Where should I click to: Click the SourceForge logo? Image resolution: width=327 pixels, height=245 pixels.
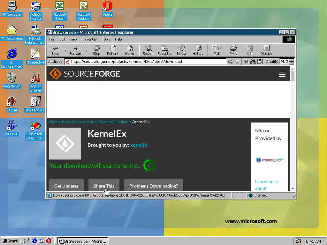84,74
